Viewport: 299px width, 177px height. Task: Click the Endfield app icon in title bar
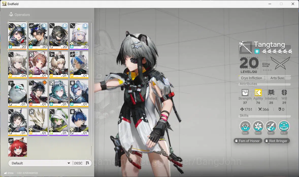pyautogui.click(x=4, y=4)
